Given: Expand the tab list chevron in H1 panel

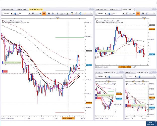Looking at the screenshot, I should click(117, 72).
